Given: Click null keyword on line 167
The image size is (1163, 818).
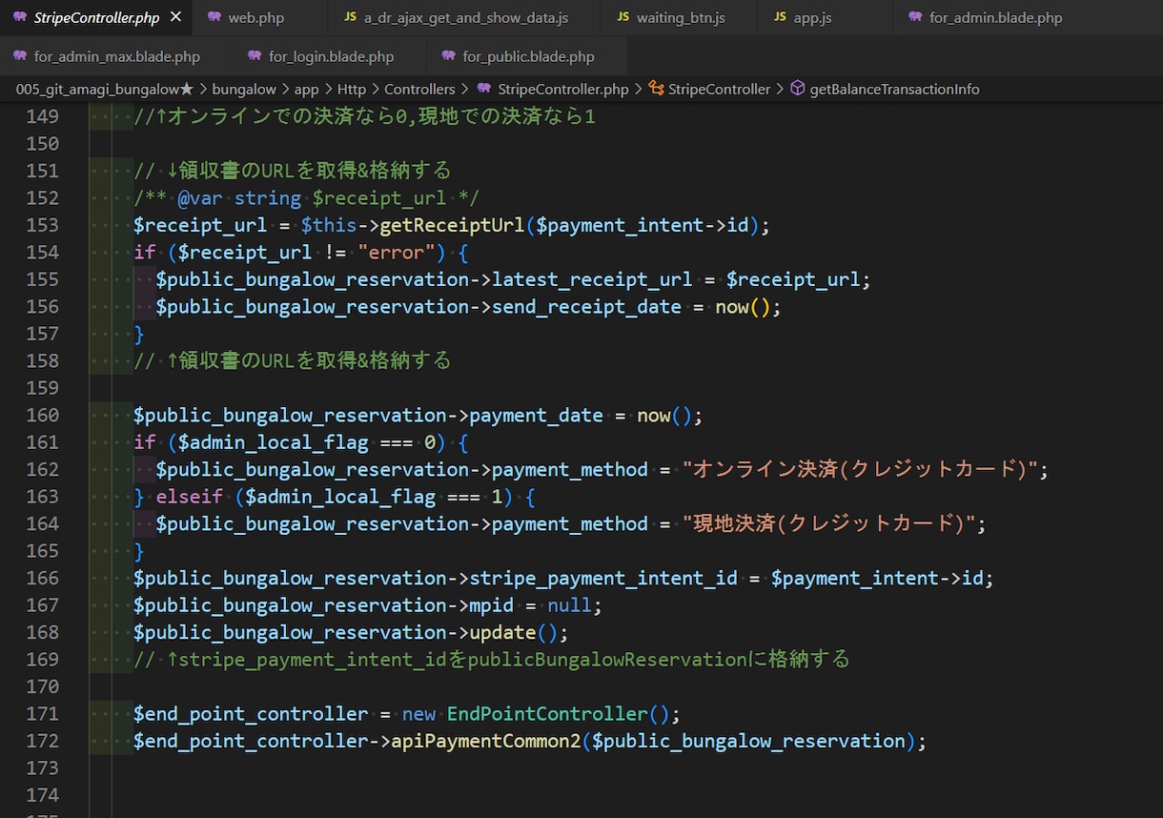Looking at the screenshot, I should (569, 605).
